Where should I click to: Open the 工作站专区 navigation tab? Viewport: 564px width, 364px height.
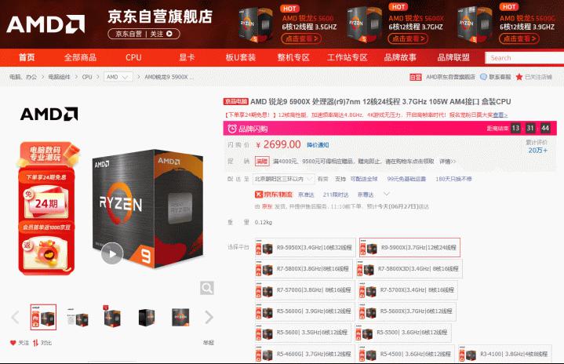pos(347,57)
